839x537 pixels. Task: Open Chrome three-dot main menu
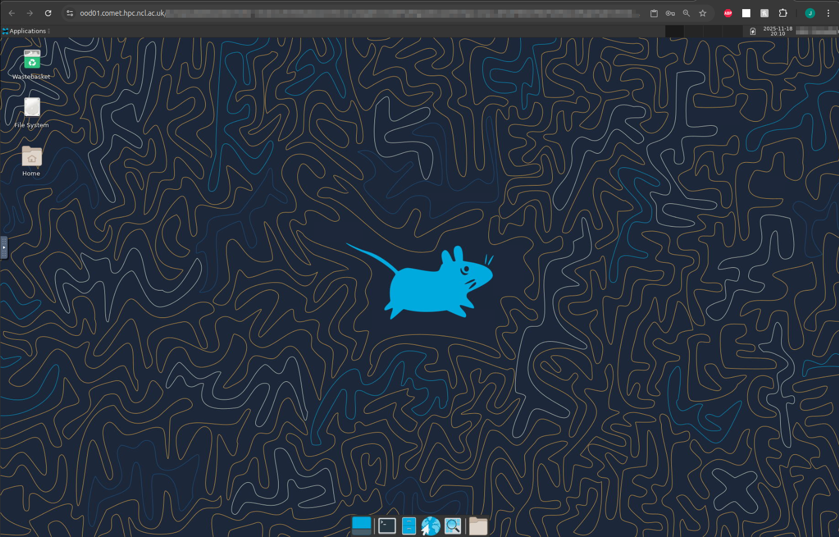828,13
